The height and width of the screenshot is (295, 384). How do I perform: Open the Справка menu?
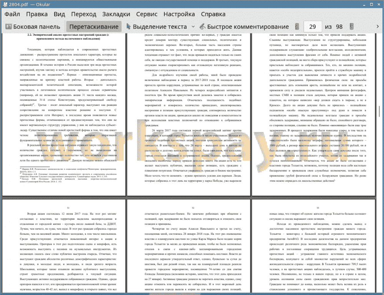point(213,14)
